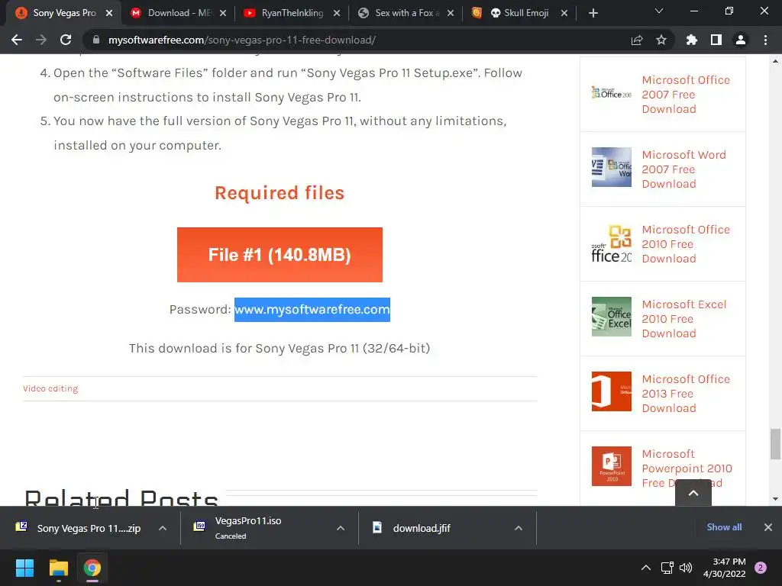The height and width of the screenshot is (586, 782).
Task: Open Microsoft Excel 2010 Free Download link
Action: pos(683,319)
